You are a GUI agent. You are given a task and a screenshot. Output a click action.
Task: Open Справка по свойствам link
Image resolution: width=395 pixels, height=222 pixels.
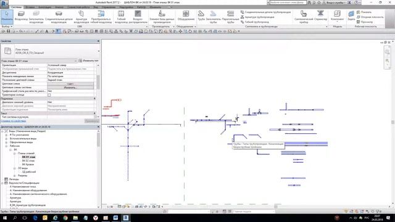tap(14, 121)
